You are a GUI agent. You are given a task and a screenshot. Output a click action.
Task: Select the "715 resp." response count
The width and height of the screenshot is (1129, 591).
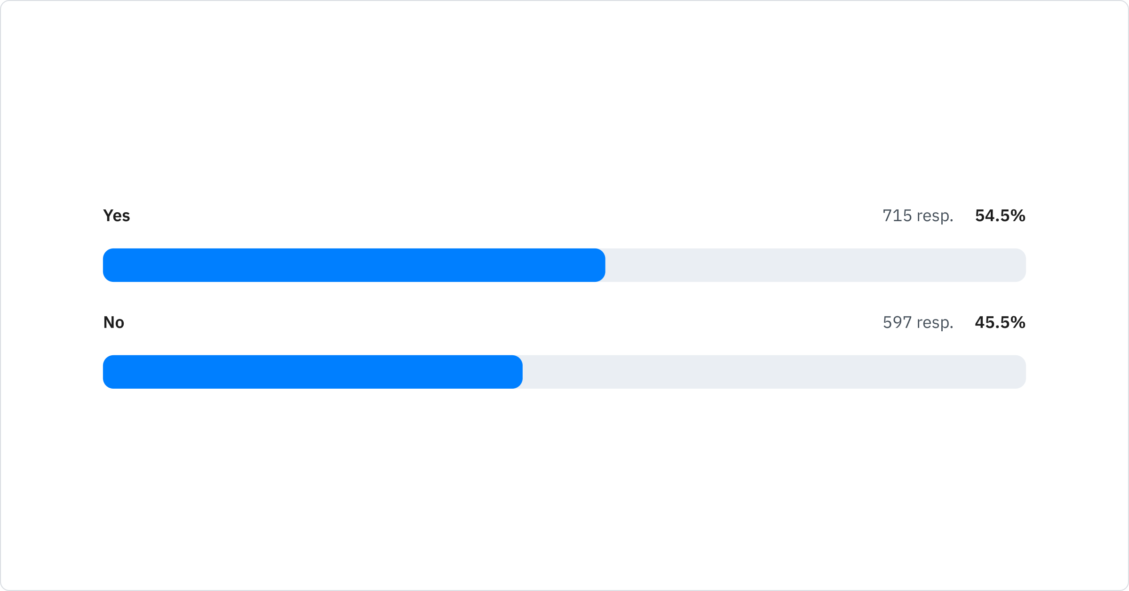pos(917,216)
